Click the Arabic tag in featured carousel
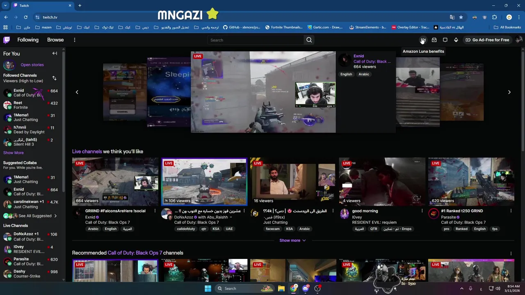 [x=364, y=74]
